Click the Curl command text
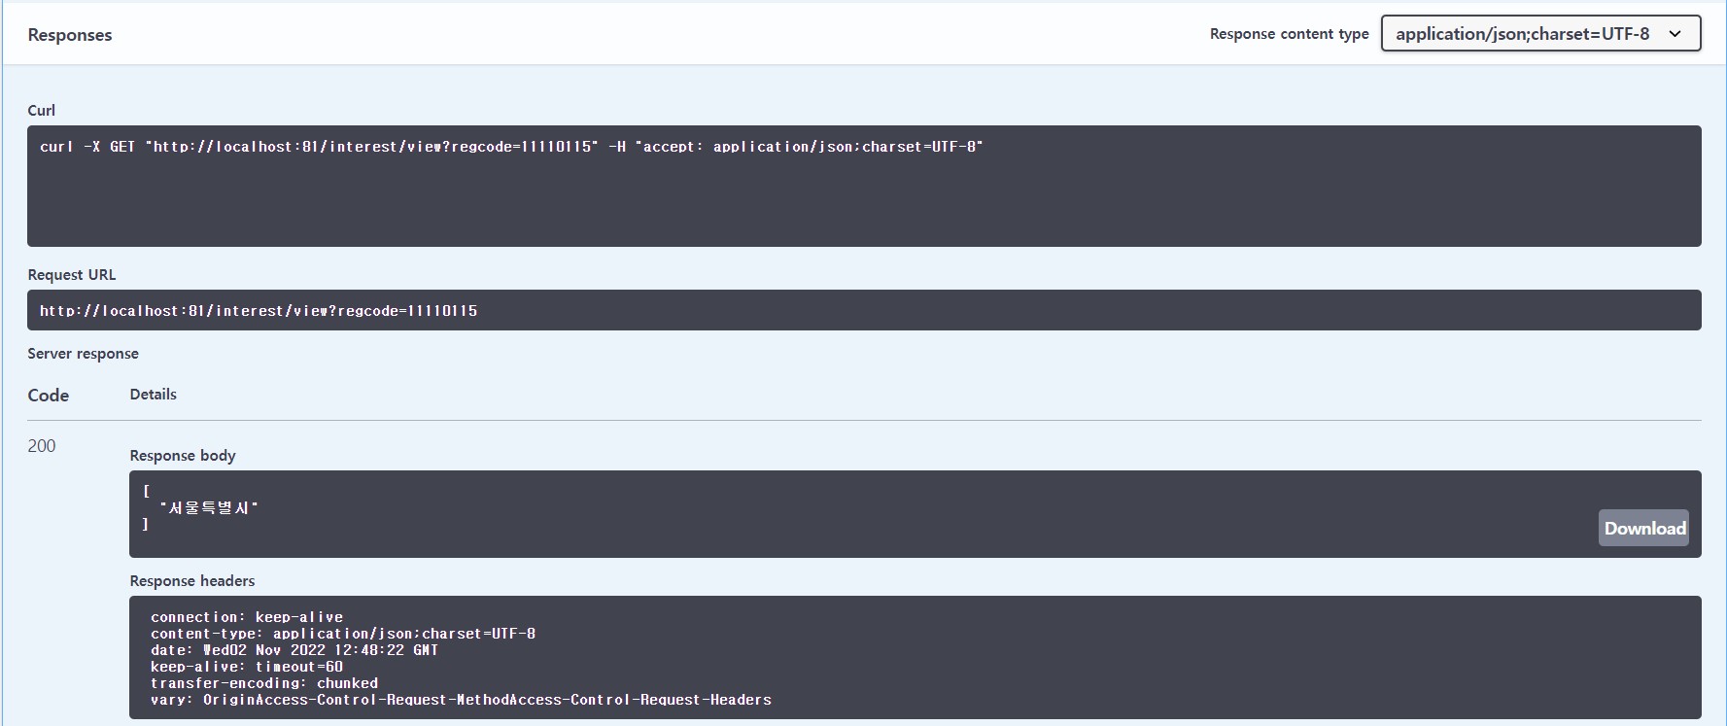 [x=511, y=147]
